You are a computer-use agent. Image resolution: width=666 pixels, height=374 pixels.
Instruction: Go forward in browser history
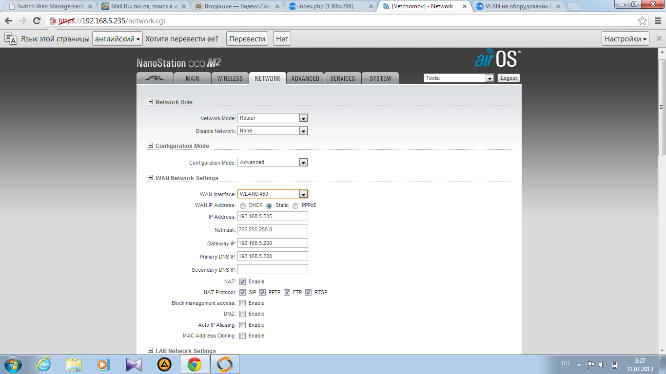coord(22,21)
